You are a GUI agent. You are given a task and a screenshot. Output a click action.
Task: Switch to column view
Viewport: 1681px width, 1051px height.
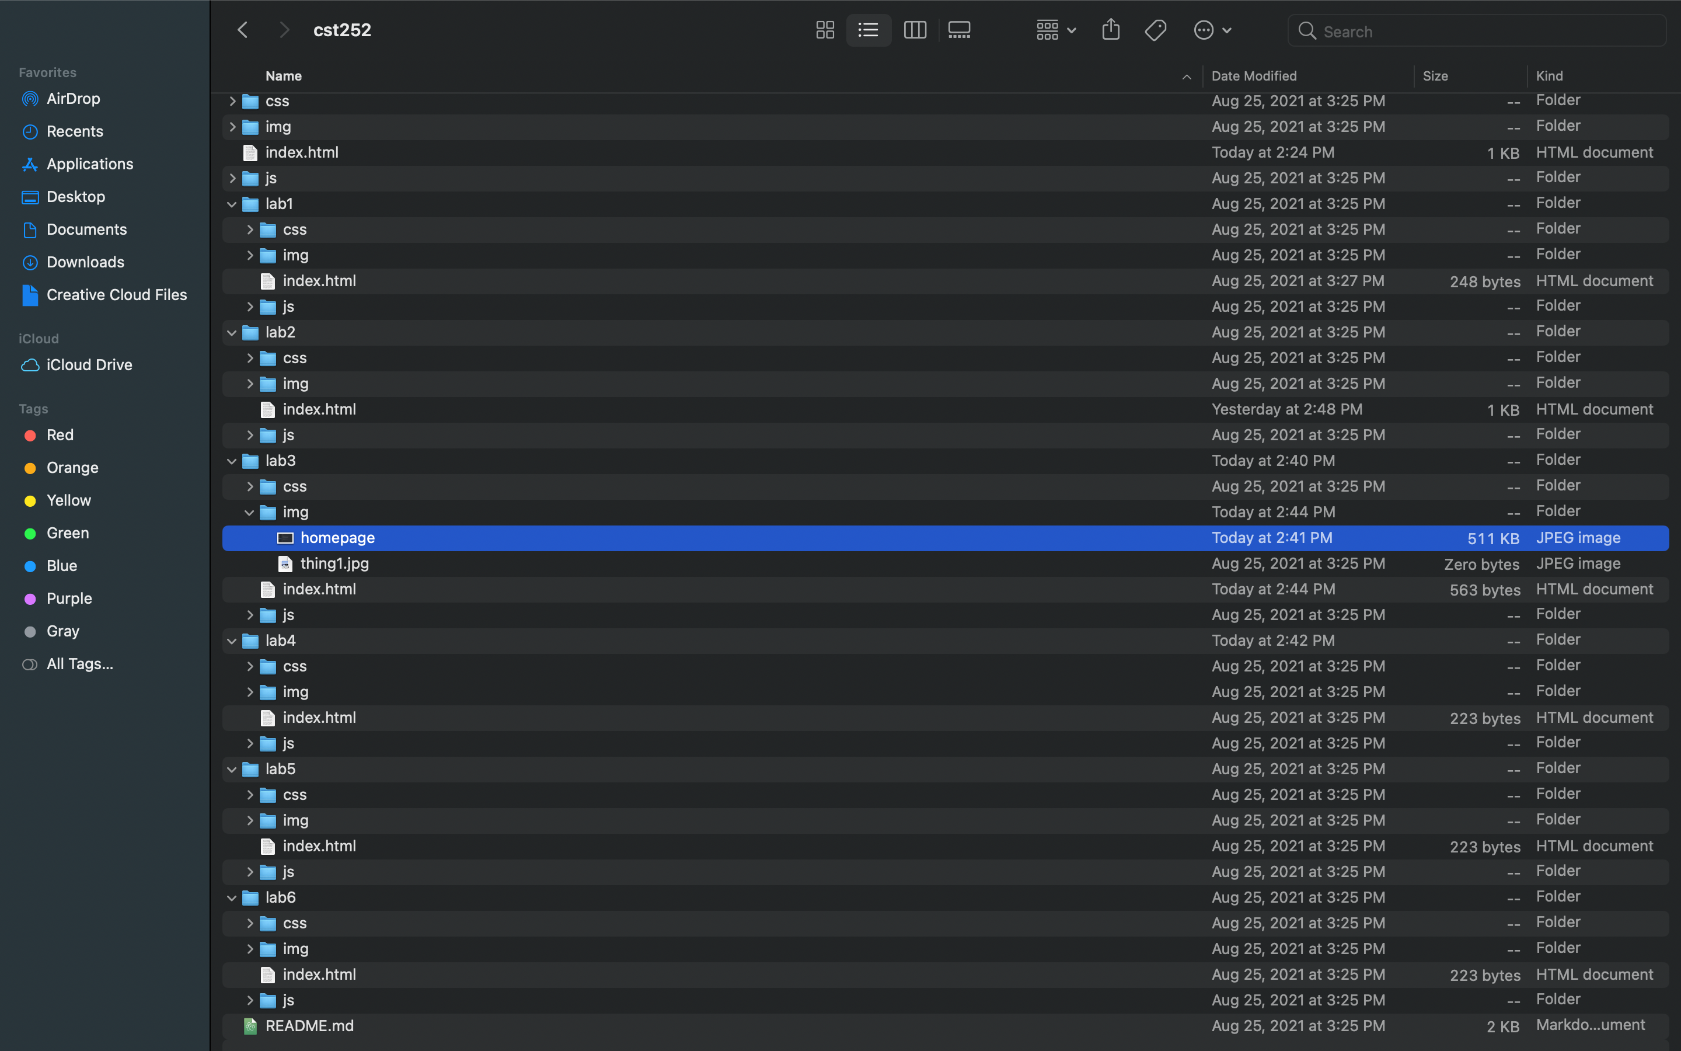914,30
